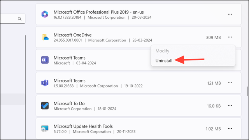This screenshot has width=249, height=140.
Task: Open more options for Microsoft Office Professional Plus
Action: (230, 14)
